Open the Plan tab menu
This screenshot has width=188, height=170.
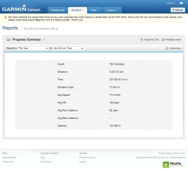(x=95, y=10)
